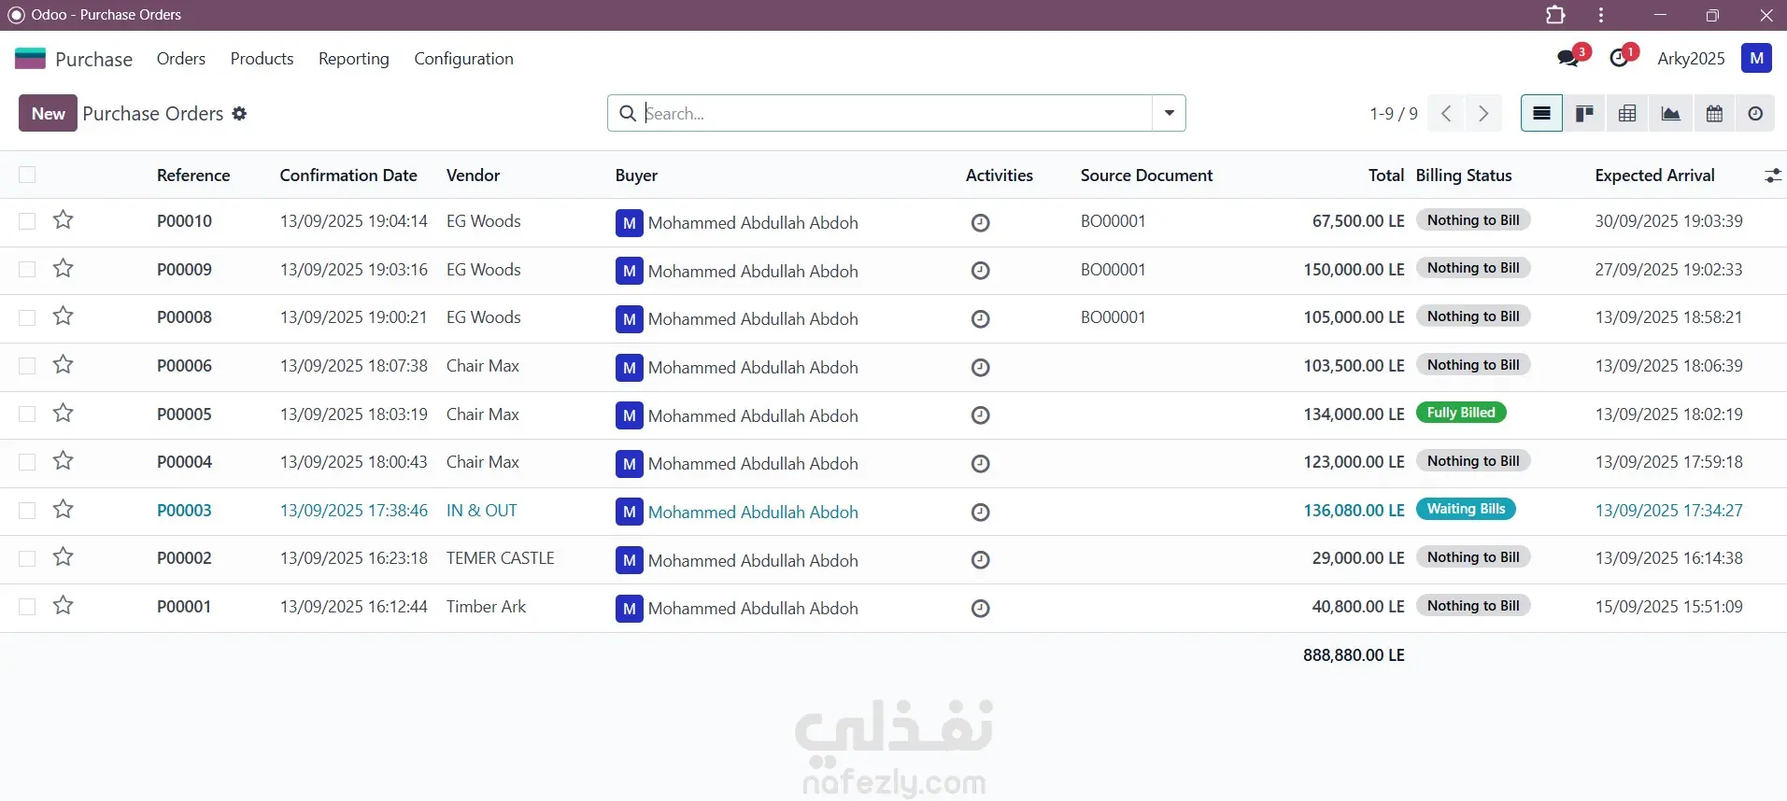
Task: Star order P00005 as favorite
Action: (63, 413)
